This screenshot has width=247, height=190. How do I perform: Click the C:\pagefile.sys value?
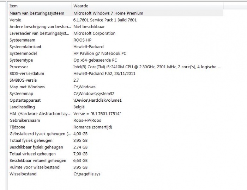coord(87,174)
